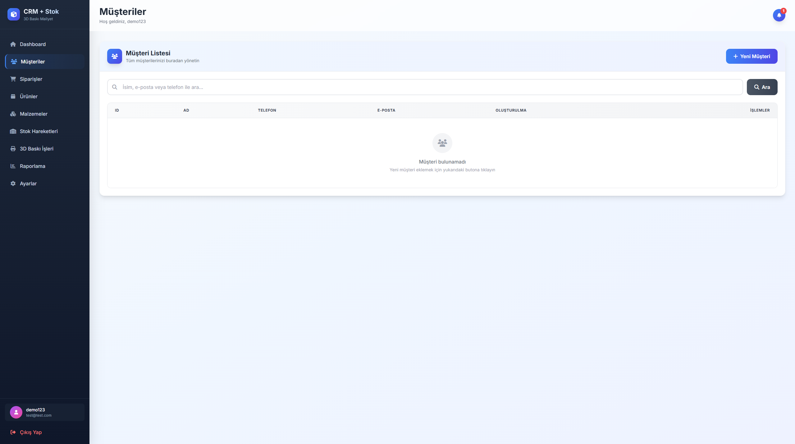Click the Raporlama chart icon
This screenshot has width=795, height=444.
pos(13,166)
